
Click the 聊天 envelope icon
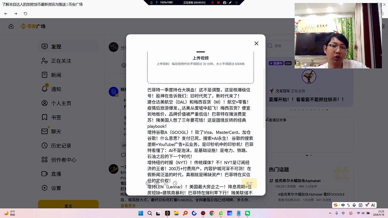click(45, 131)
